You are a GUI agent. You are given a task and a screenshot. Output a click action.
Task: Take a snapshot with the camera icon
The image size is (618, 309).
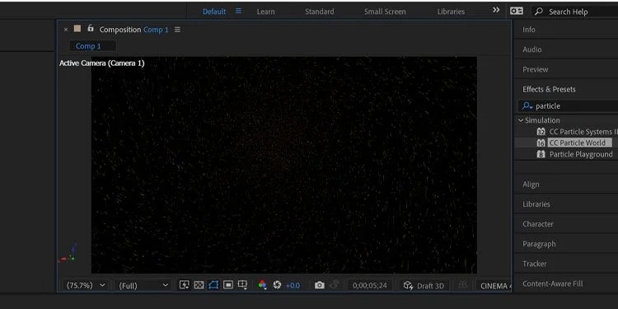[319, 285]
